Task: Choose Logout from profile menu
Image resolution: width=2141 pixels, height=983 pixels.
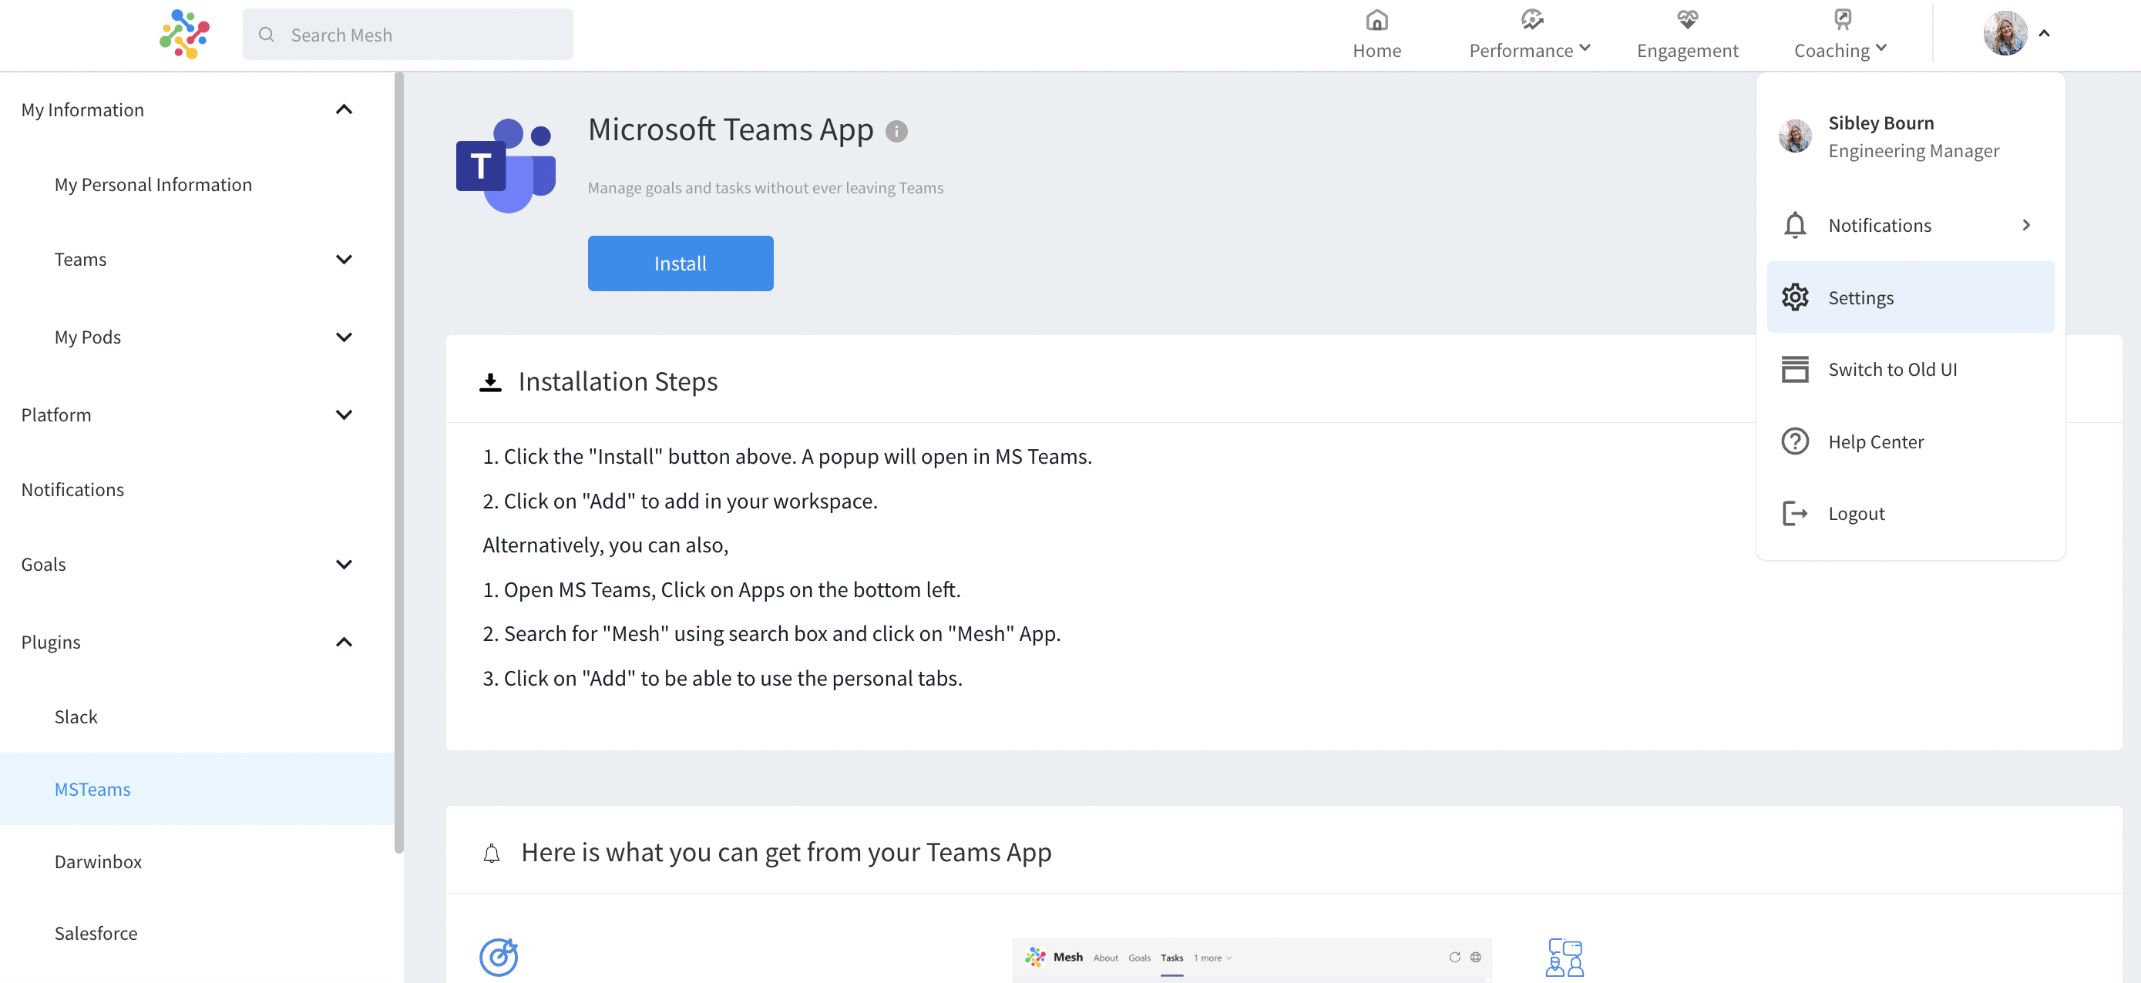Action: point(1909,514)
